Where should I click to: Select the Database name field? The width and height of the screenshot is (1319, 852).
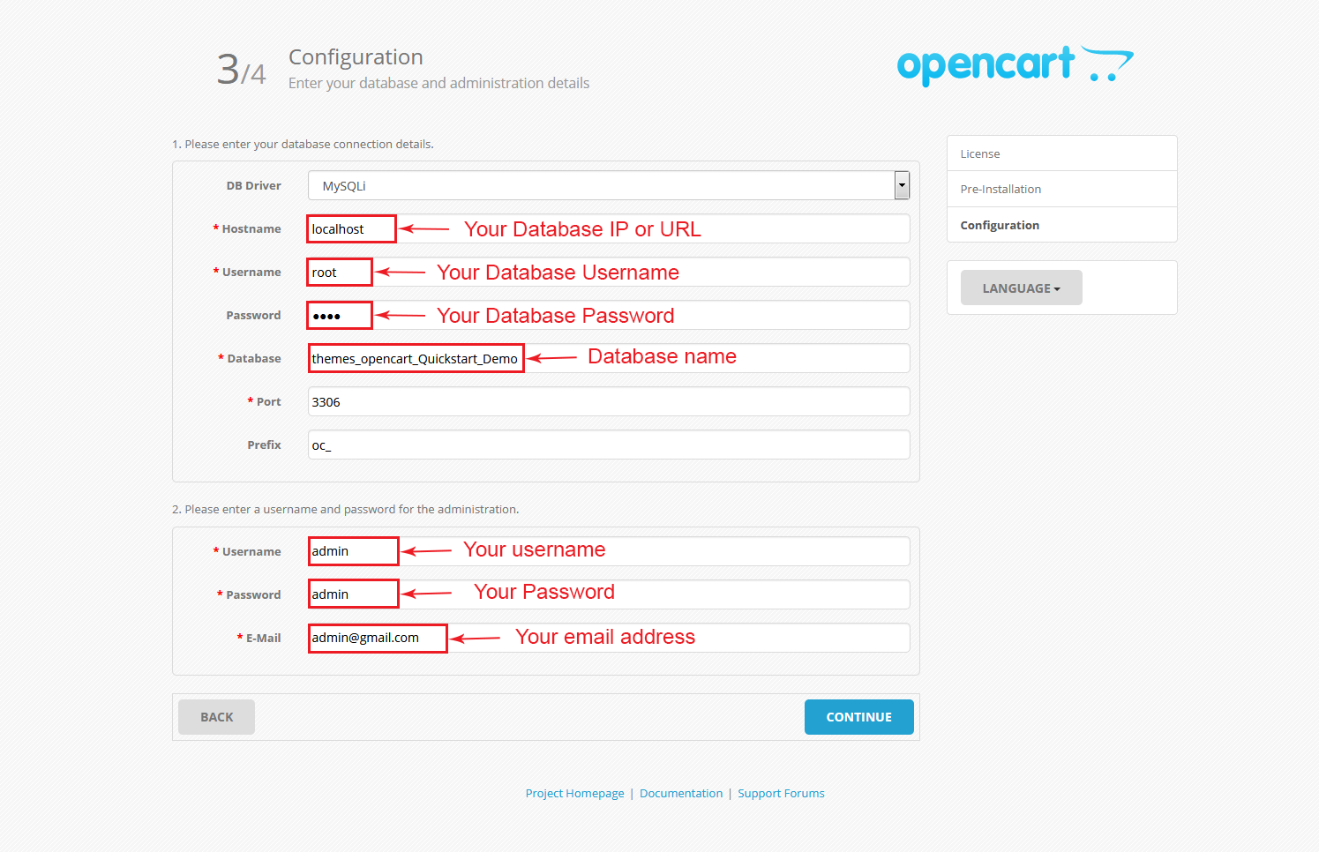click(x=609, y=359)
